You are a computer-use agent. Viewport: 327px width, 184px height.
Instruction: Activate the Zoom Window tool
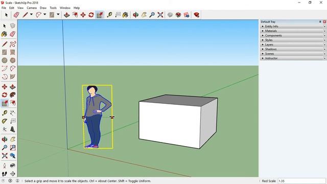click(13, 148)
